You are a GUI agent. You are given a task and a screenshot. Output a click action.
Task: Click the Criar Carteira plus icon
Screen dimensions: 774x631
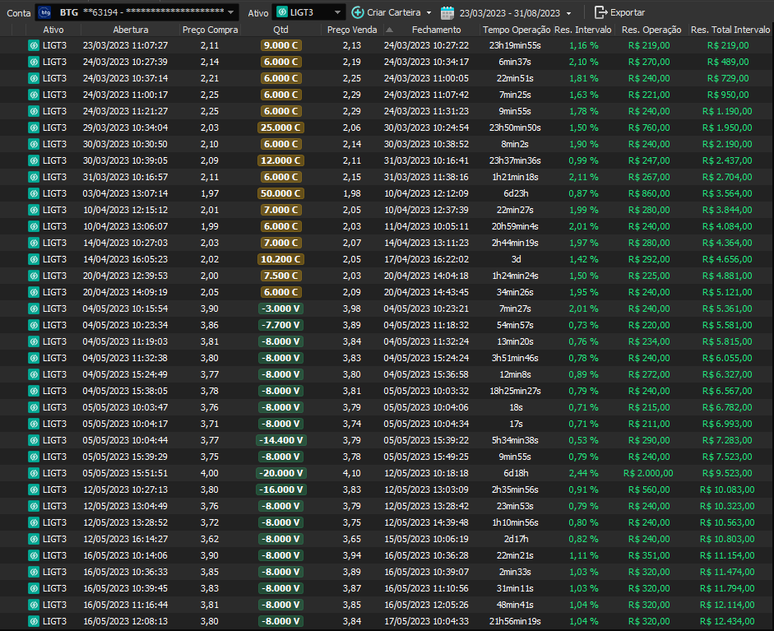358,12
